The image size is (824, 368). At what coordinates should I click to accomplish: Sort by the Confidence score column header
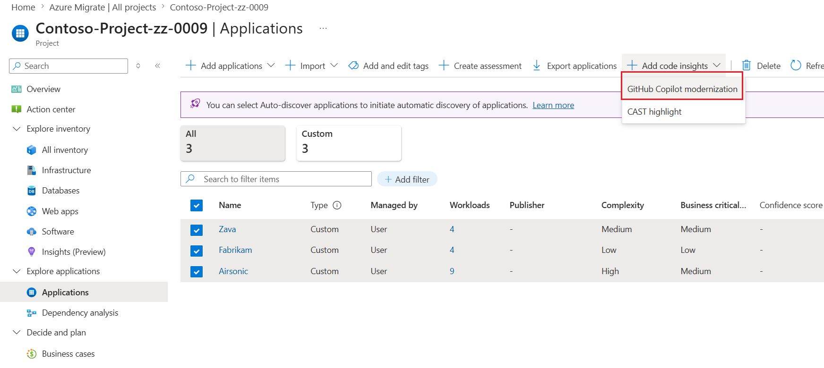tap(791, 205)
